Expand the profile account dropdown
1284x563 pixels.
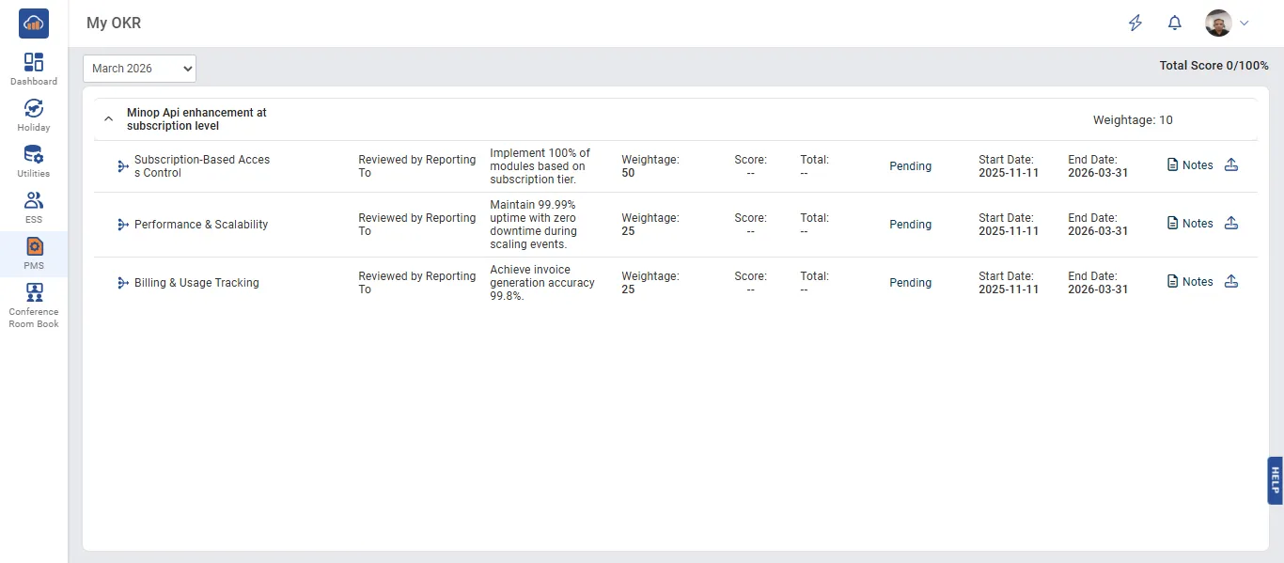point(1245,23)
